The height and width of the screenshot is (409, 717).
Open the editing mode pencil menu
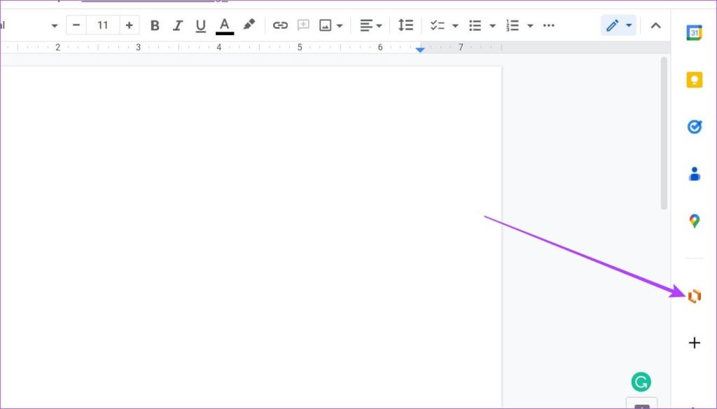[x=618, y=26]
